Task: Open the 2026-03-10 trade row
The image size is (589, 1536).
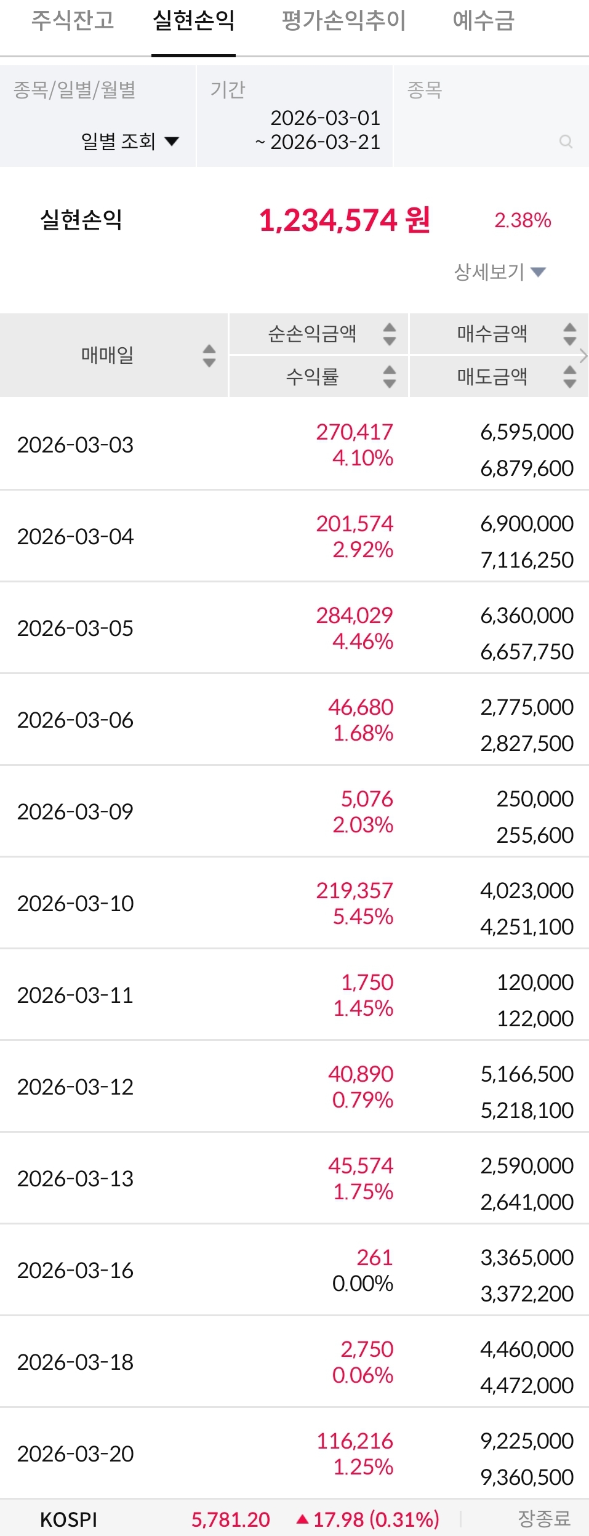Action: pyautogui.click(x=294, y=903)
